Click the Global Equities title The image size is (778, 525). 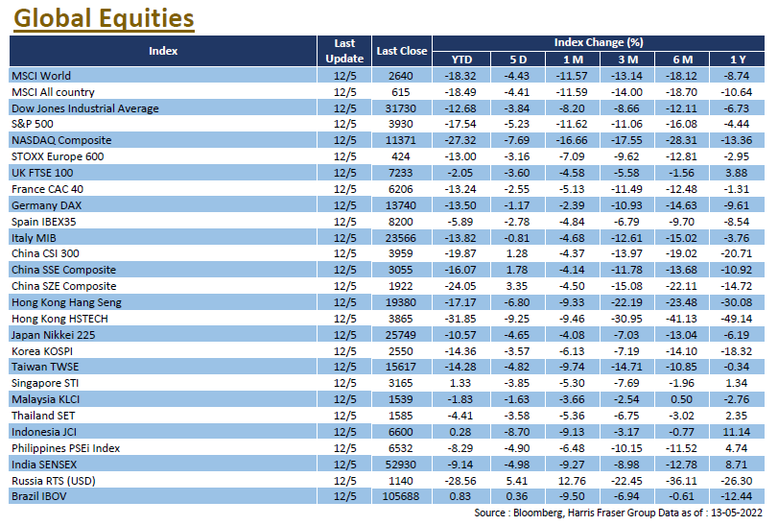104,19
